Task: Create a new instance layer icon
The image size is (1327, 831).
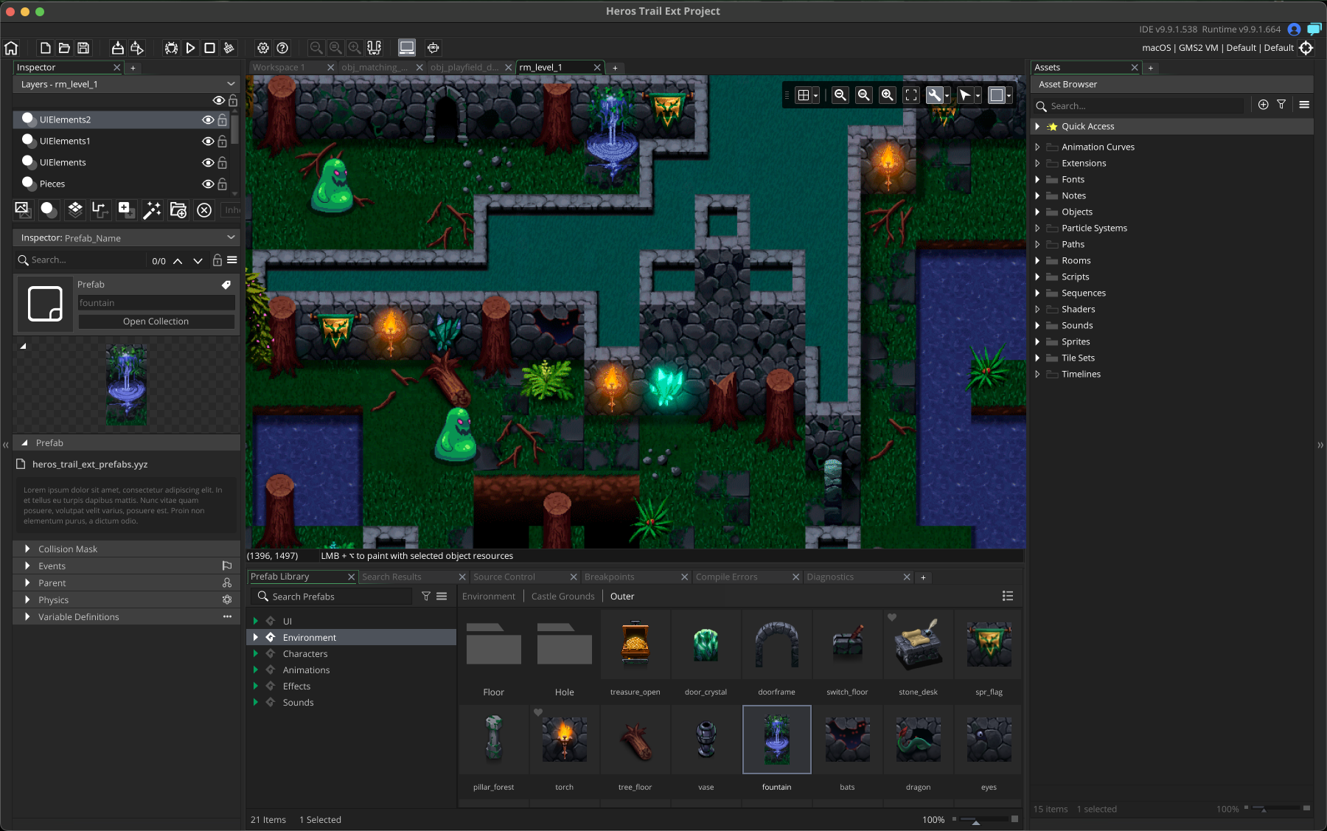Action: (x=49, y=210)
